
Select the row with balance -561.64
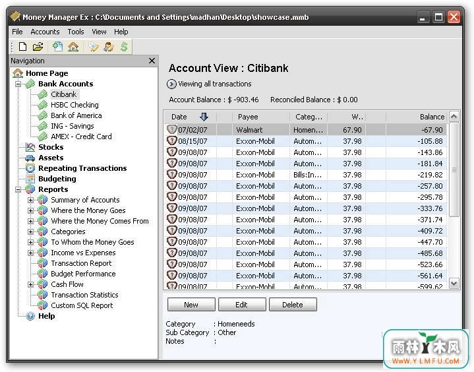tap(306, 275)
